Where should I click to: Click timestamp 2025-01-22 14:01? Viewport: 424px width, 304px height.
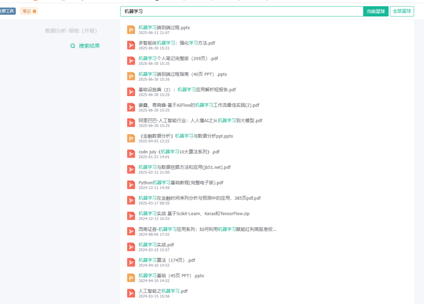pos(154,157)
